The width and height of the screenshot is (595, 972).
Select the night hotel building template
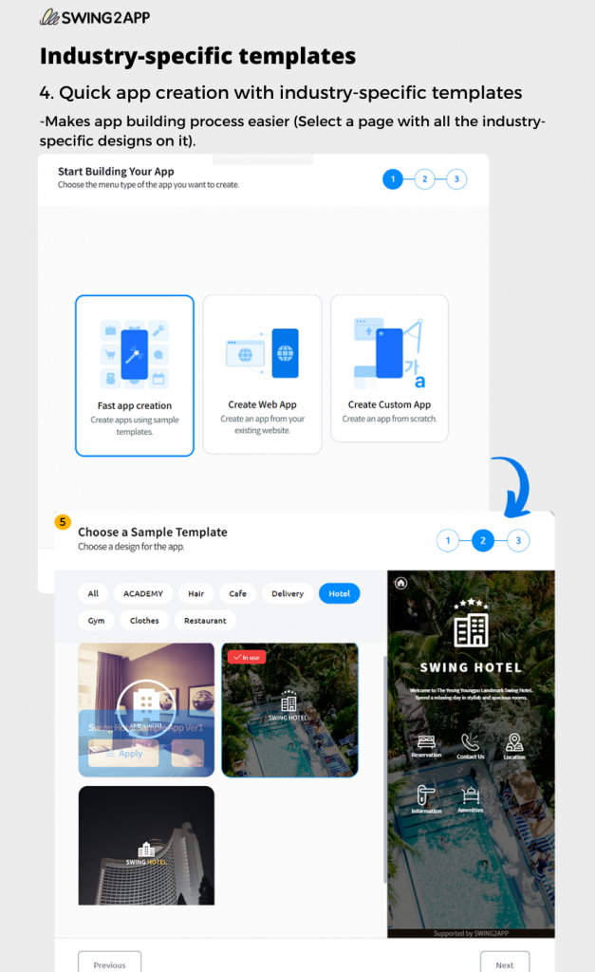[x=146, y=846]
